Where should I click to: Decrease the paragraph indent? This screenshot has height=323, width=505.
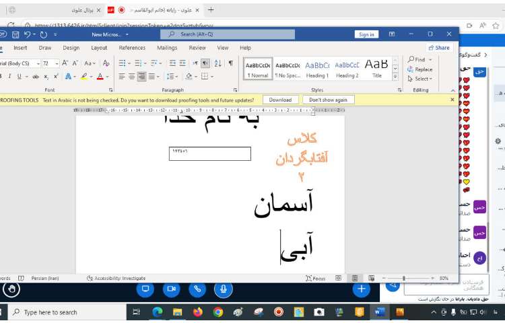[172, 63]
